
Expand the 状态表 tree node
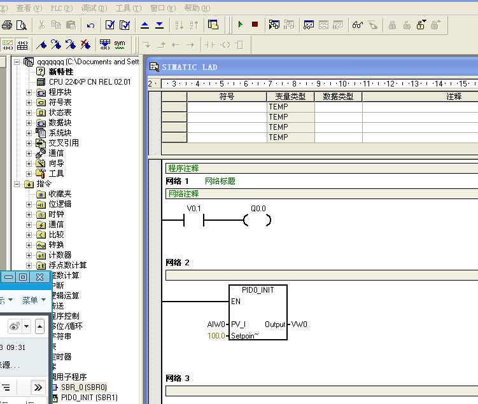[x=29, y=113]
